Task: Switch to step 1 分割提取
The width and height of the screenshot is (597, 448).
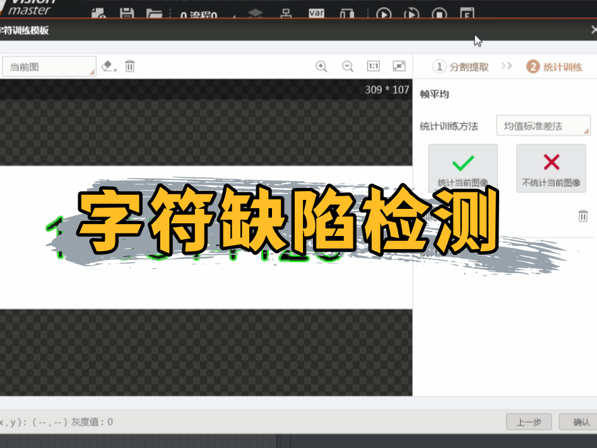Action: (461, 66)
